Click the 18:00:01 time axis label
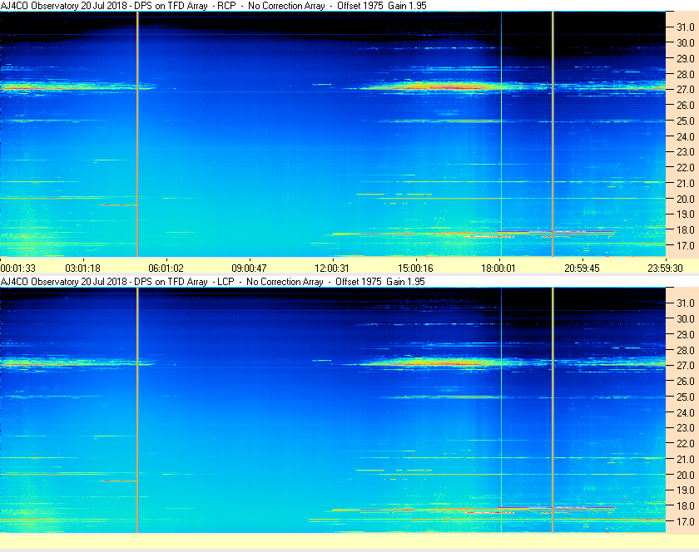Screen dimensions: 699x552 click(x=498, y=269)
